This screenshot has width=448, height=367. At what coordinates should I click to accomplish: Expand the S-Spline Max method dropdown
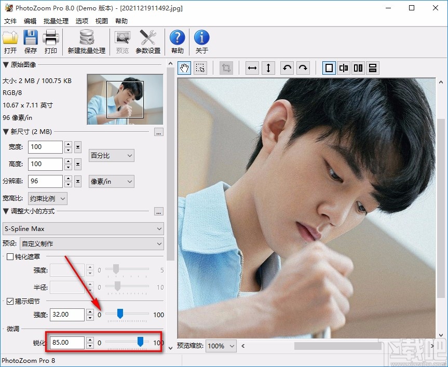coord(83,228)
